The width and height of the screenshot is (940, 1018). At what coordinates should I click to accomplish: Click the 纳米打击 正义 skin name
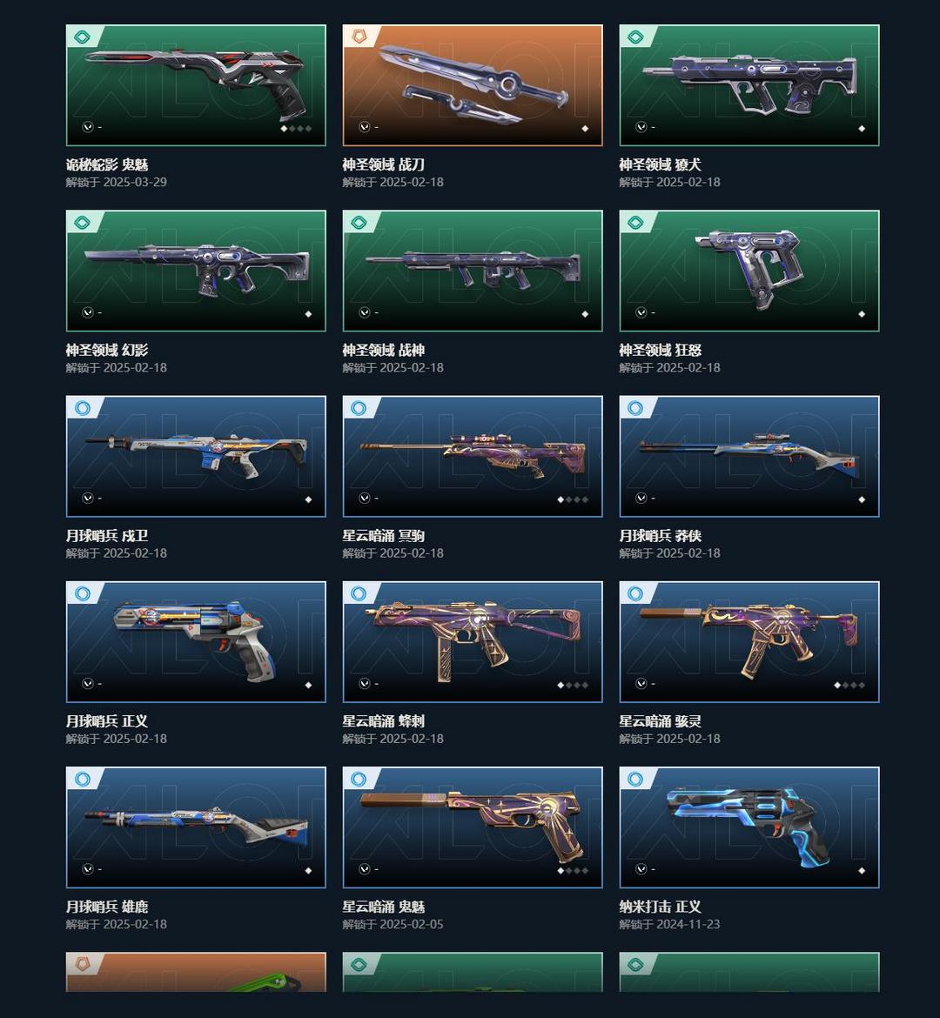(x=660, y=907)
